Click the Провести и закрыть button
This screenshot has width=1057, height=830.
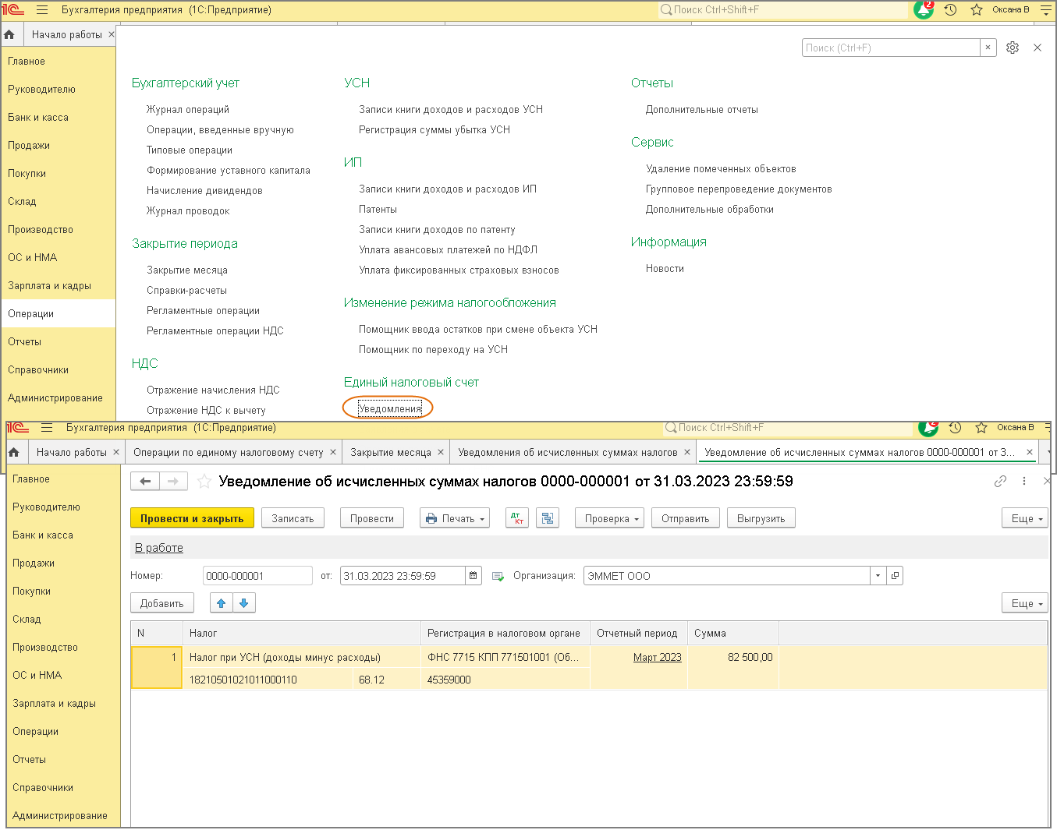(x=192, y=518)
